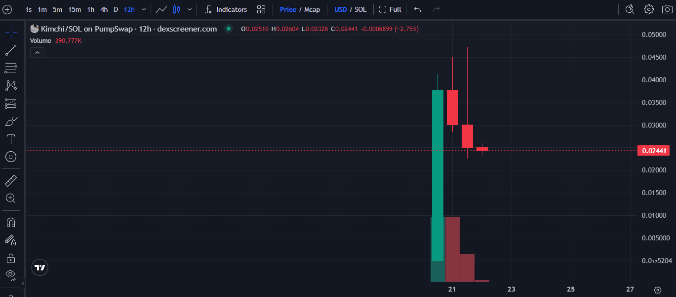Take a chart snapshot camera icon

click(667, 9)
